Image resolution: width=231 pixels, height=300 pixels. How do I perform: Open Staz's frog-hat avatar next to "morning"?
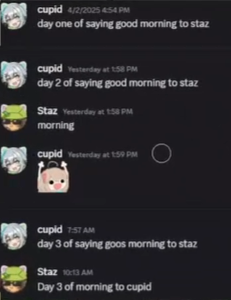point(14,118)
